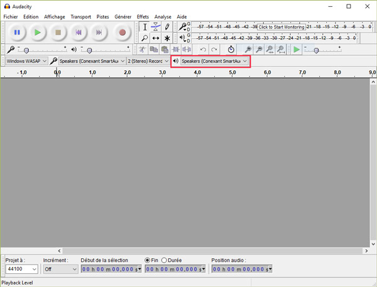The image size is (377, 287).
Task: Select the Durée radio button
Action: [x=165, y=260]
